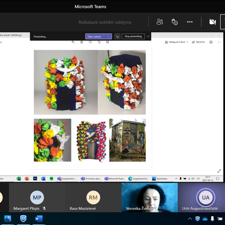The height and width of the screenshot is (225, 225).
Task: Mark photo as favorite with heart icon
Action: tap(90, 42)
